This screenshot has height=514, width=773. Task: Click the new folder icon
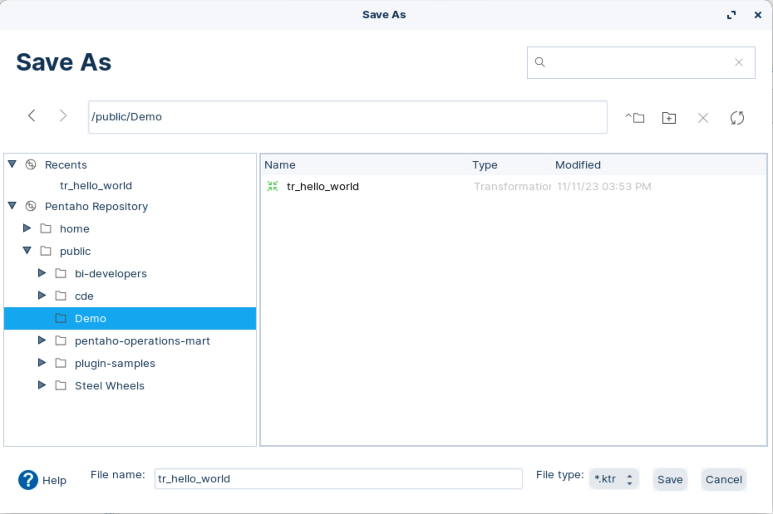pyautogui.click(x=669, y=118)
